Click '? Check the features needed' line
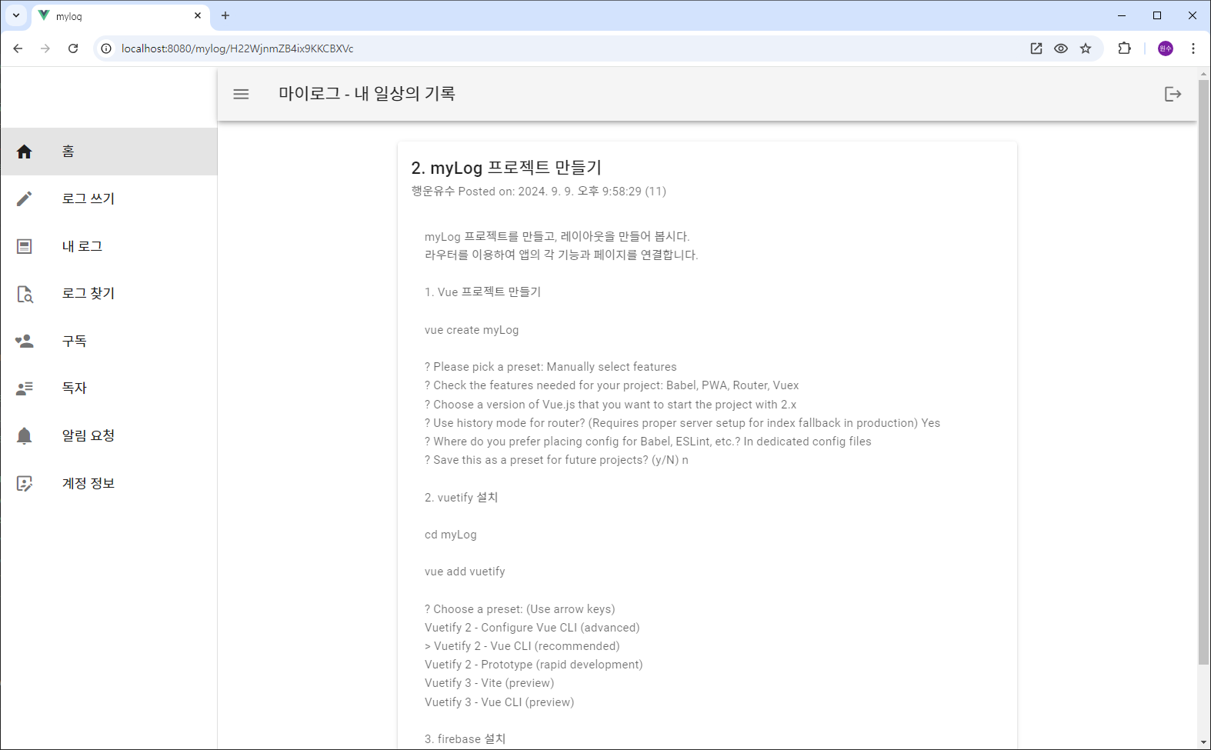Screen dimensions: 1211x750 [x=612, y=385]
